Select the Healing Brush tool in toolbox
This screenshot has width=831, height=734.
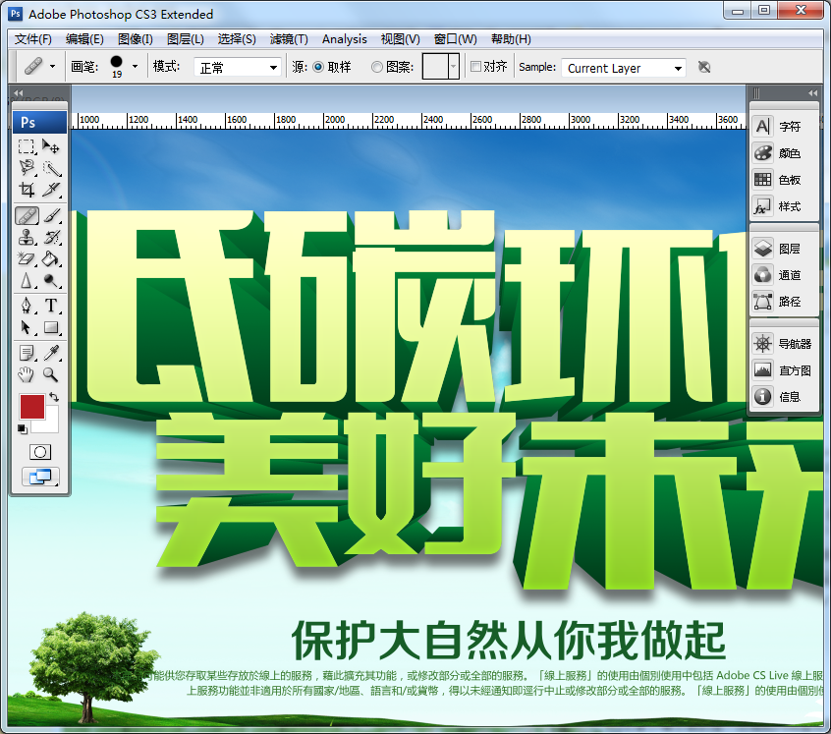click(x=27, y=216)
